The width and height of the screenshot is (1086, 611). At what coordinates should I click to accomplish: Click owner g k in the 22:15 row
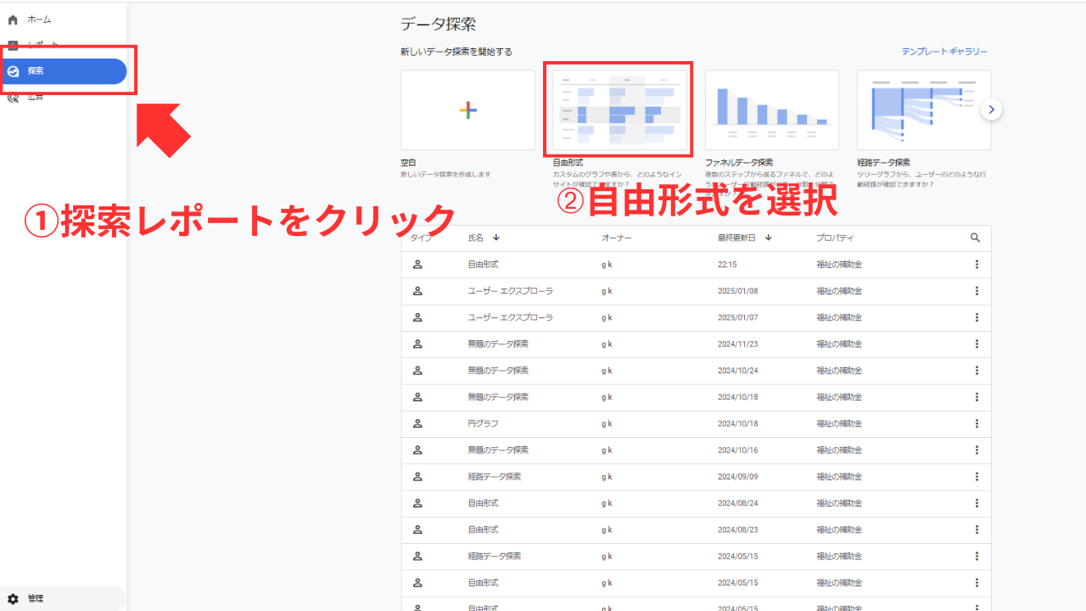tap(607, 265)
